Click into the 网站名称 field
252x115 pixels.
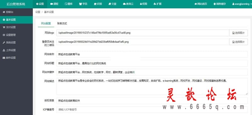152,55
